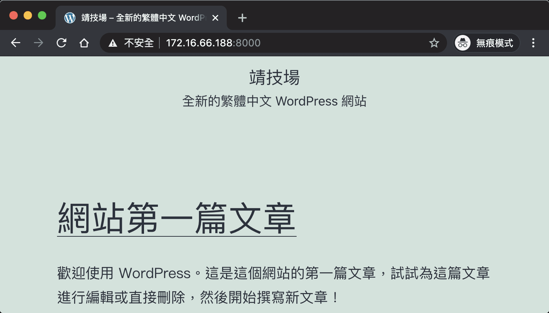
Task: Click the 不安全 warning shield icon
Action: click(x=113, y=43)
